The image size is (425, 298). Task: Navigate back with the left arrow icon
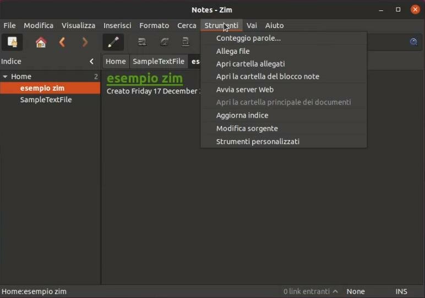coord(62,42)
